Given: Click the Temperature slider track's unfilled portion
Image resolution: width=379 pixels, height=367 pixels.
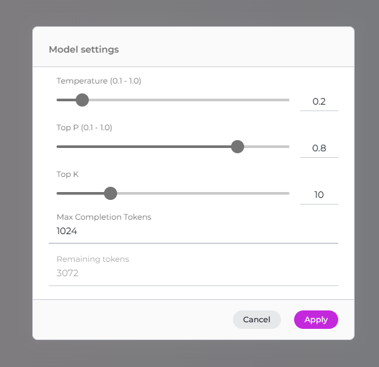Looking at the screenshot, I should click(189, 100).
